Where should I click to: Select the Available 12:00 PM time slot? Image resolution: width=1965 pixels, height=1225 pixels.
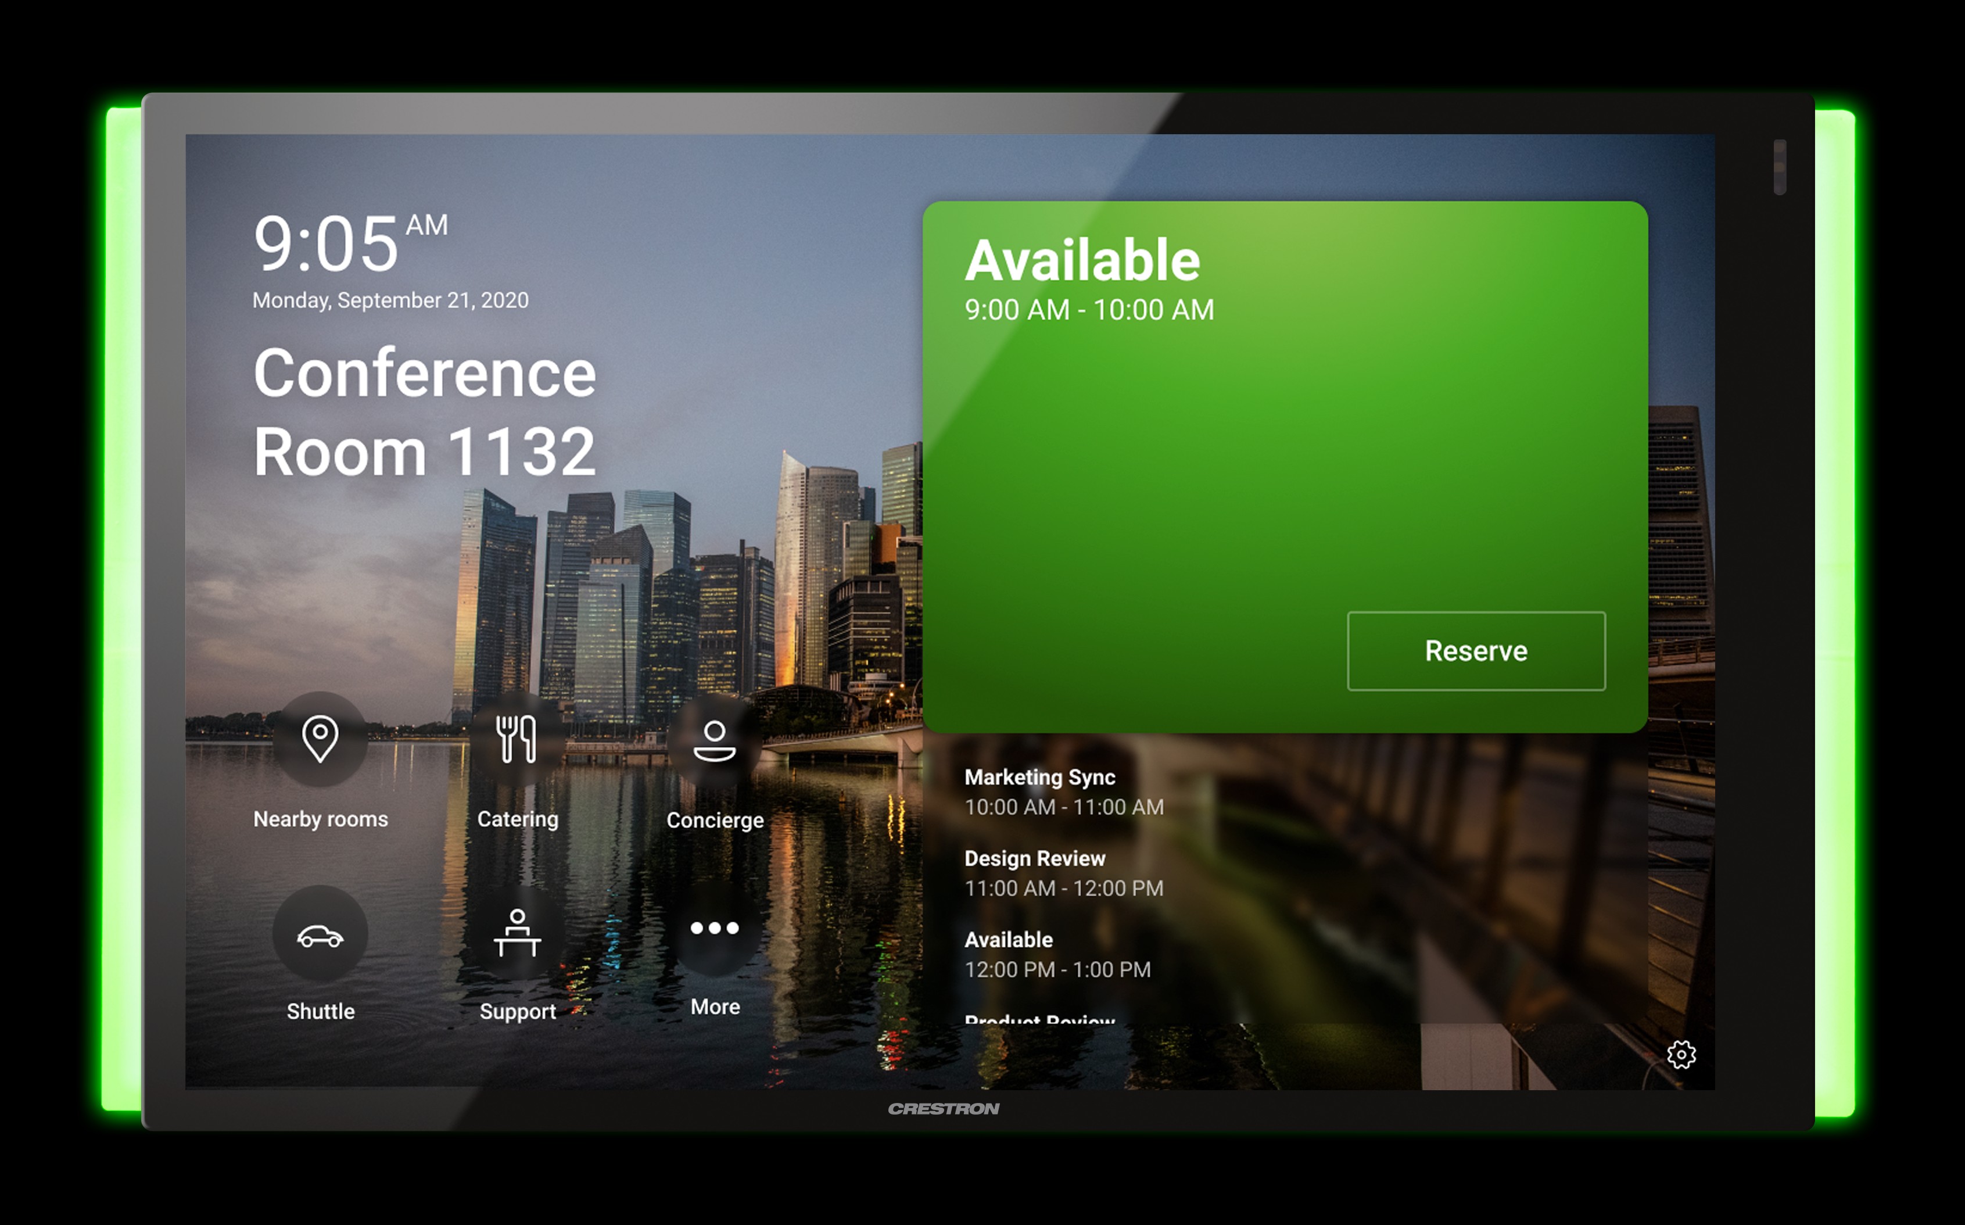[1057, 954]
